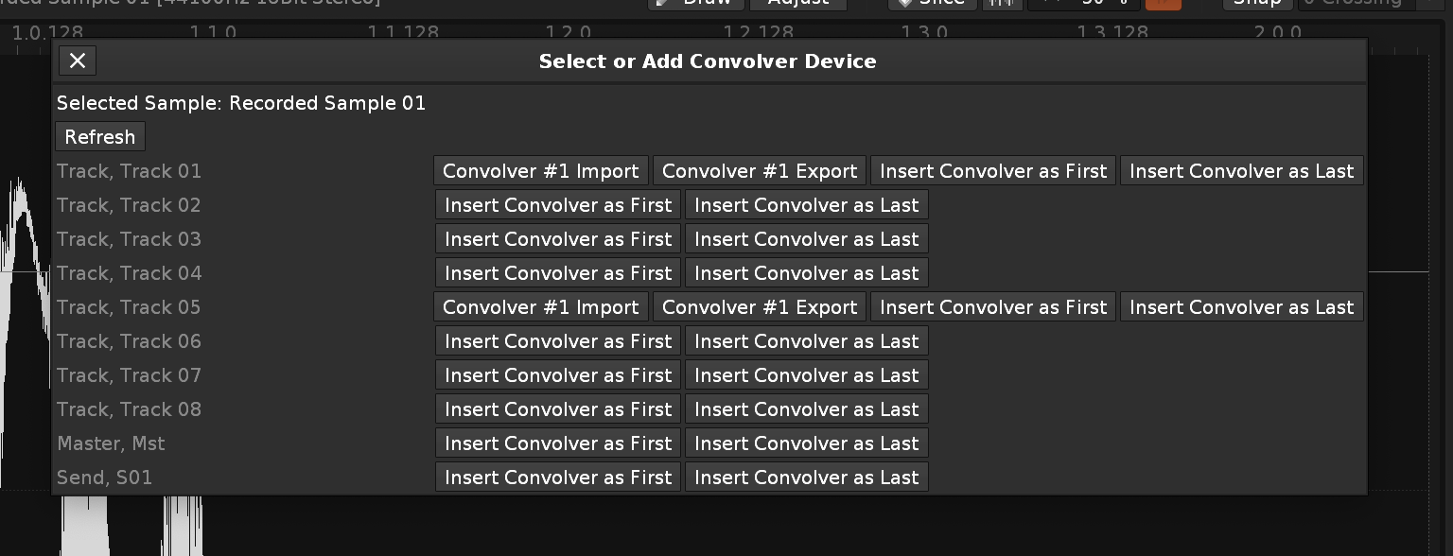Import Convolver #1 on Track 01

[541, 171]
